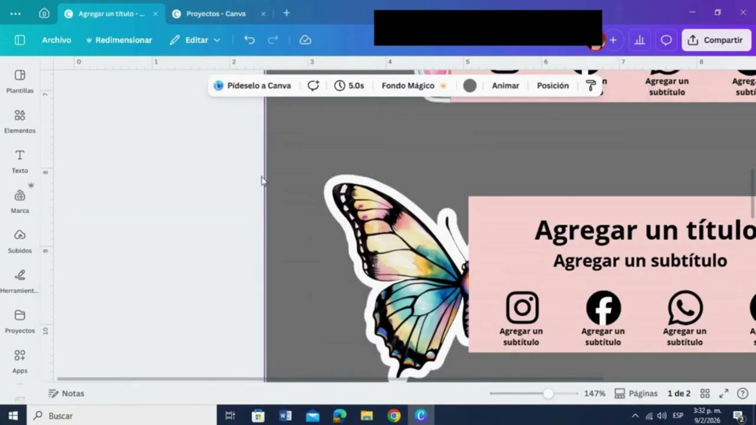Screen dimensions: 756x425
Task: Open the taskbar volume icon
Action: pos(662,416)
